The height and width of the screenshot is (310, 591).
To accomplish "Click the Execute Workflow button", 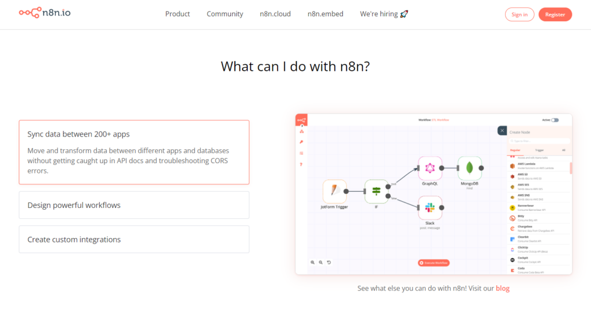I will pyautogui.click(x=434, y=263).
